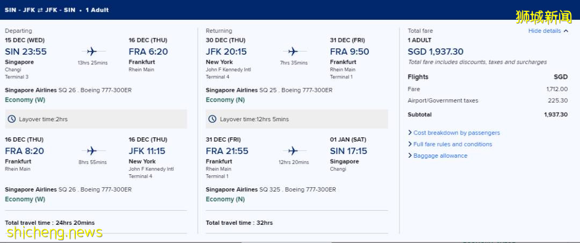The height and width of the screenshot is (243, 580).
Task: Expand Baggage allowance section
Action: pos(440,156)
